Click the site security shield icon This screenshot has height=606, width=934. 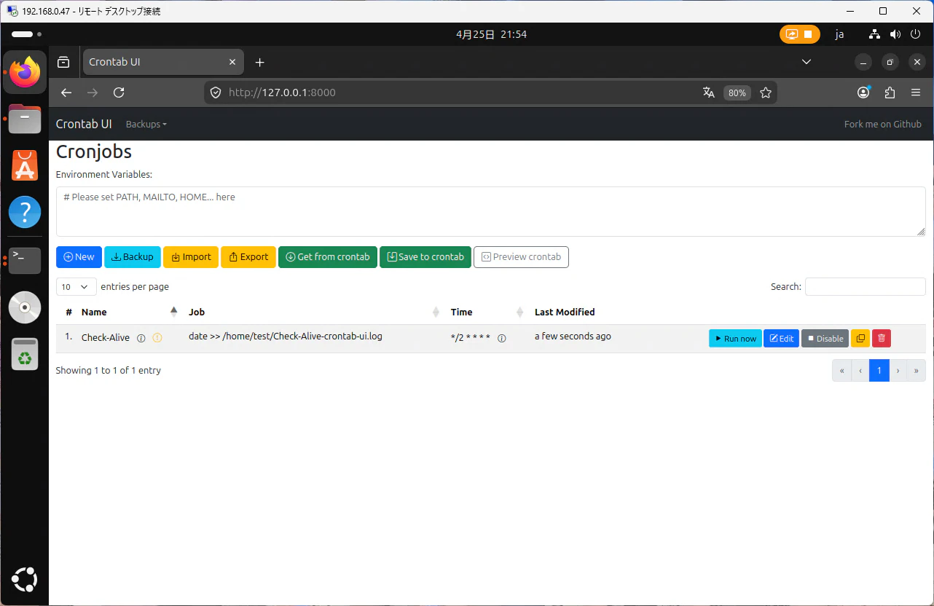tap(215, 93)
